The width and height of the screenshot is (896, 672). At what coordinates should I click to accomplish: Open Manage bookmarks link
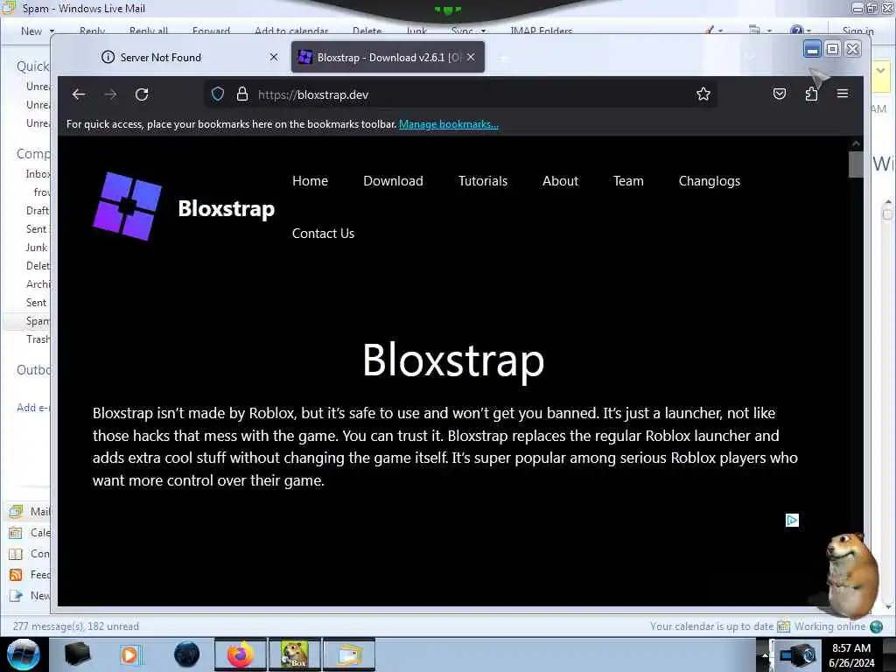pyautogui.click(x=449, y=124)
